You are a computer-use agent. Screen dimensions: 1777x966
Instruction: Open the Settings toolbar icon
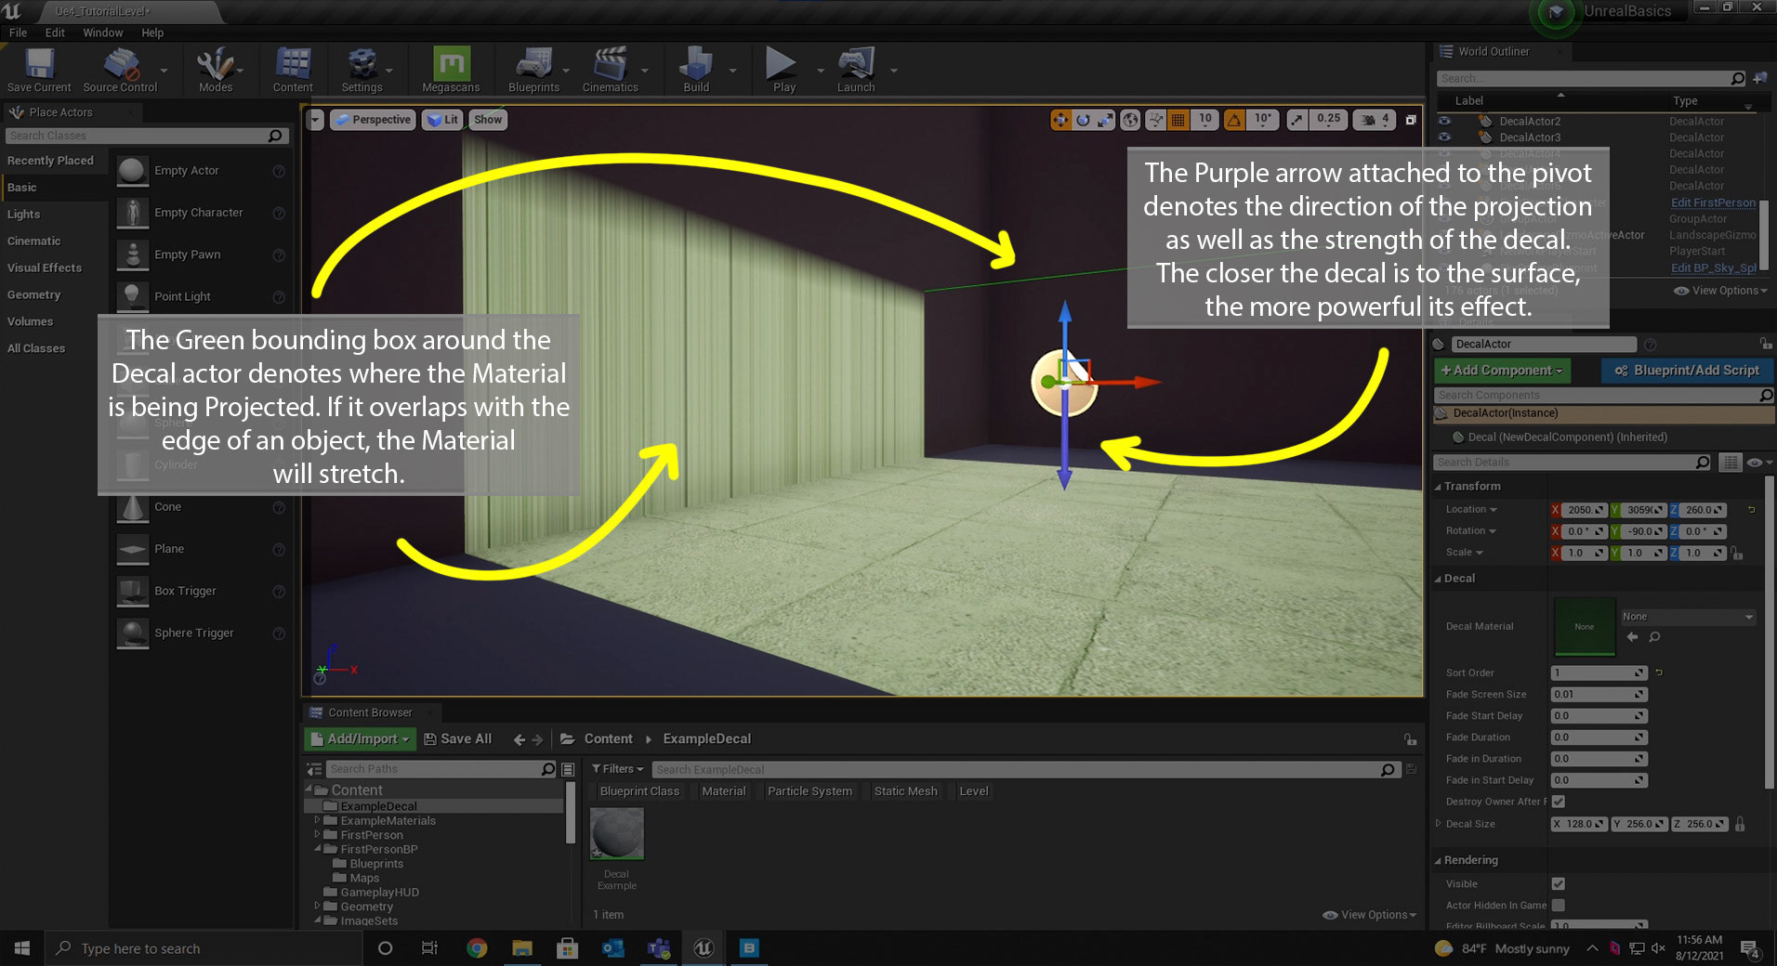pos(362,70)
